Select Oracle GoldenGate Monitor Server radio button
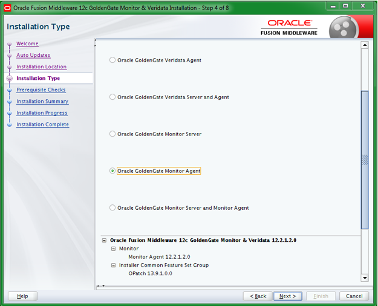 pos(112,134)
